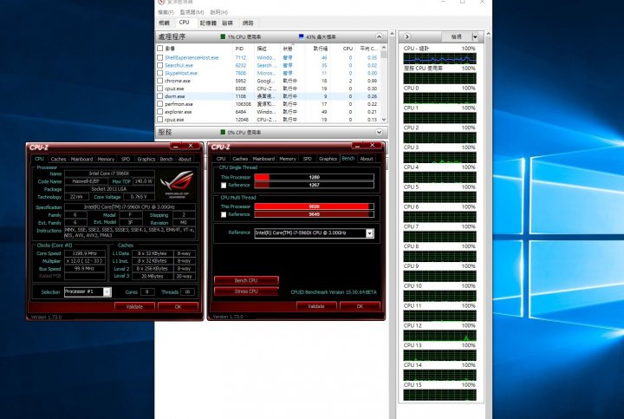Screen dimensions: 624x419
Task: Check the cpuz.exe PID 12048 checkbox
Action: coord(160,120)
